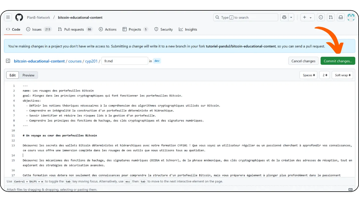Click the Markdown supported icon below the editor

tap(350, 190)
